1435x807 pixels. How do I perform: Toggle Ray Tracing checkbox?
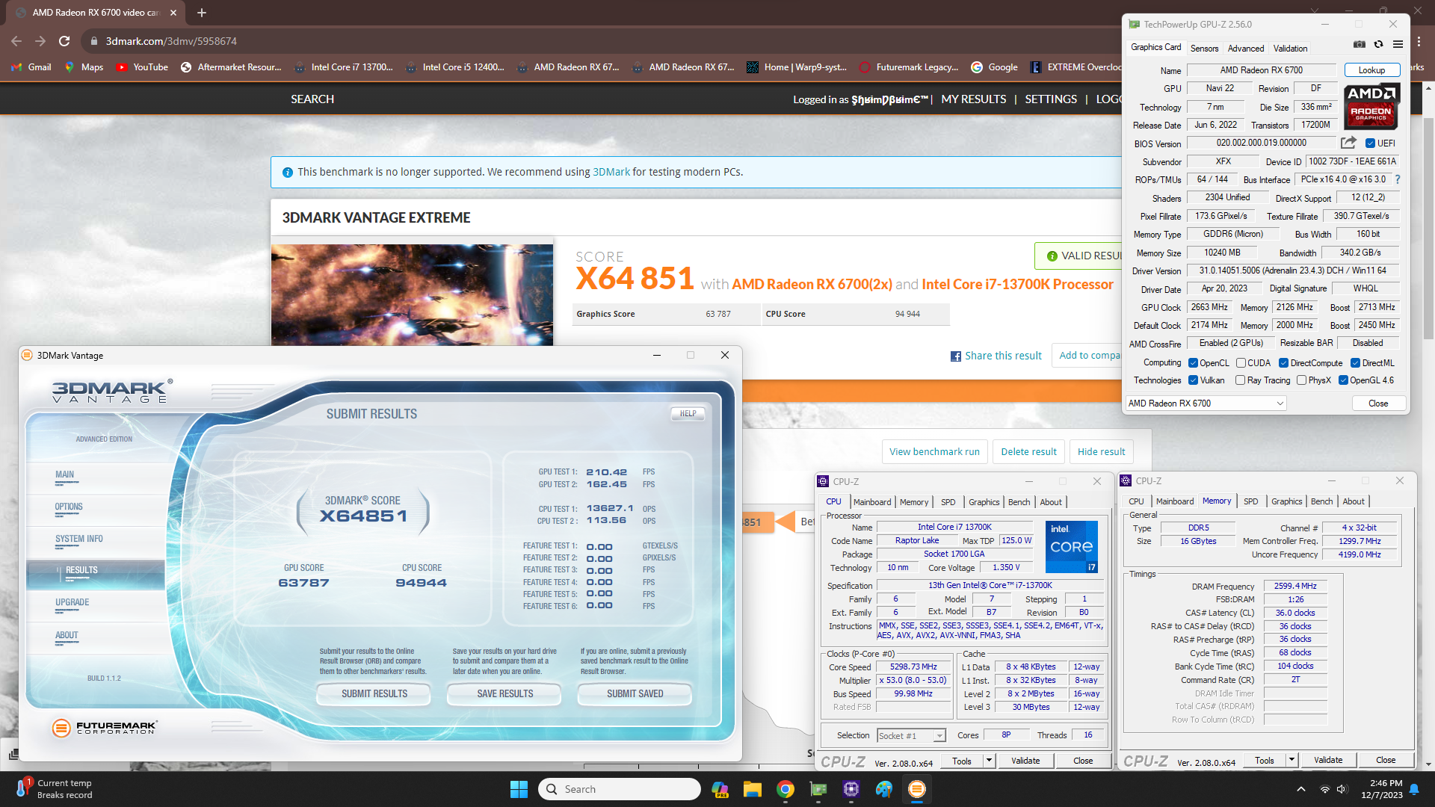(x=1241, y=380)
